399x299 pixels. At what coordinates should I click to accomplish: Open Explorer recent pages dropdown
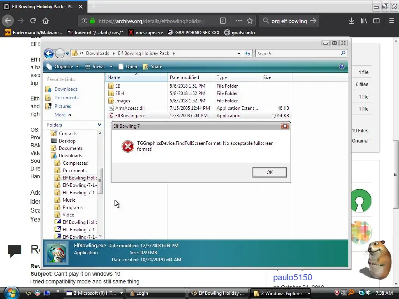pyautogui.click(x=67, y=54)
